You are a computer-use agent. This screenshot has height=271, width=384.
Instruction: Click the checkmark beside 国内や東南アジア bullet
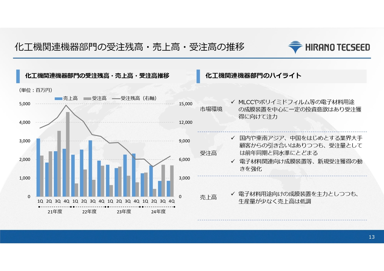coord(232,138)
